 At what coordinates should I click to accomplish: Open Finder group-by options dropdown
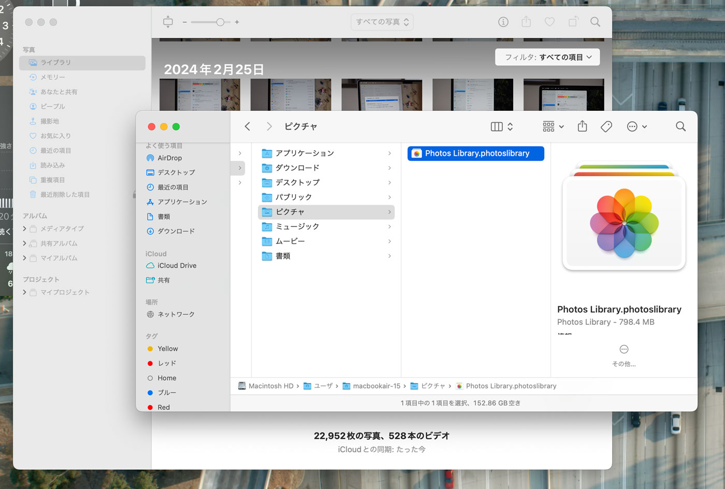point(553,126)
